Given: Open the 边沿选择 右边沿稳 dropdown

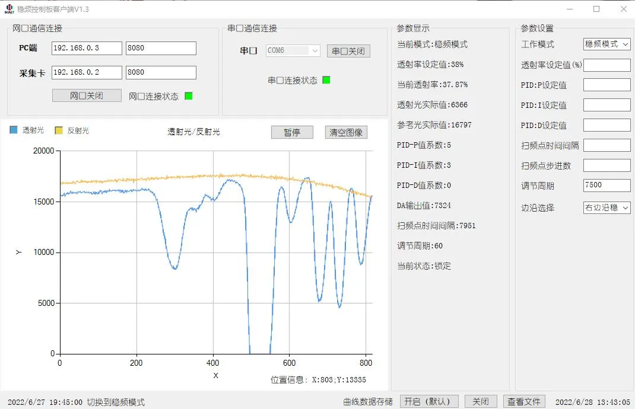Looking at the screenshot, I should coord(607,207).
